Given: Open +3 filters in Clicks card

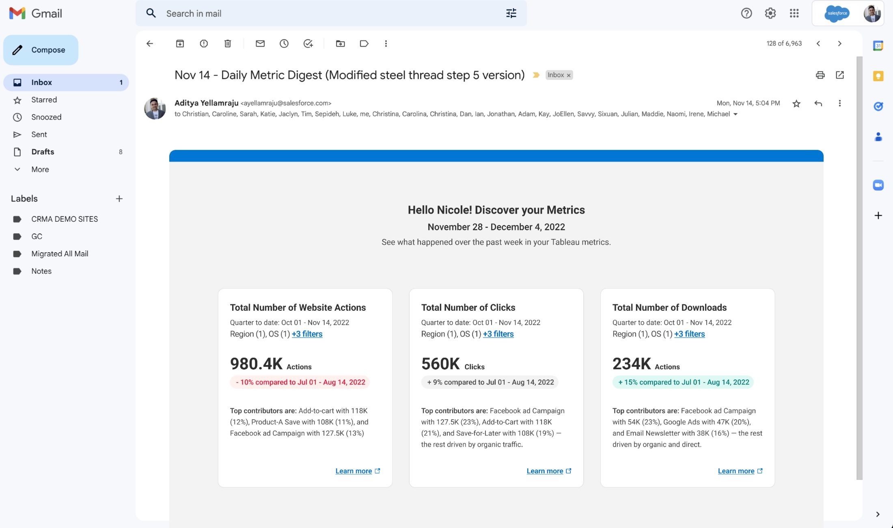Looking at the screenshot, I should click(x=498, y=334).
